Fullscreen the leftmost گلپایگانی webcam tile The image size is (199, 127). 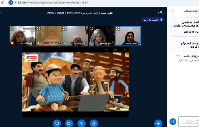click(x=12, y=29)
